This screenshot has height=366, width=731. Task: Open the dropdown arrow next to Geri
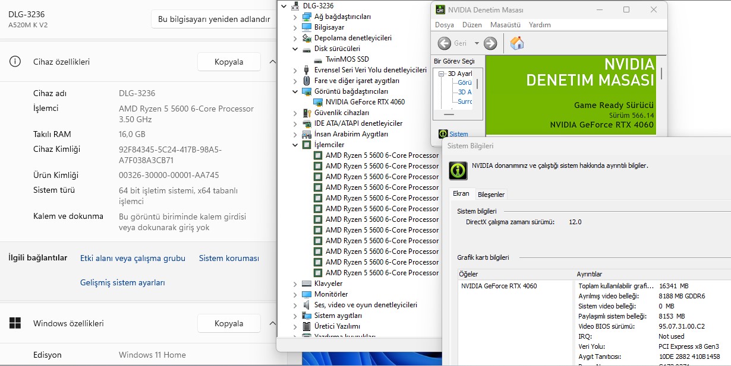(x=477, y=43)
